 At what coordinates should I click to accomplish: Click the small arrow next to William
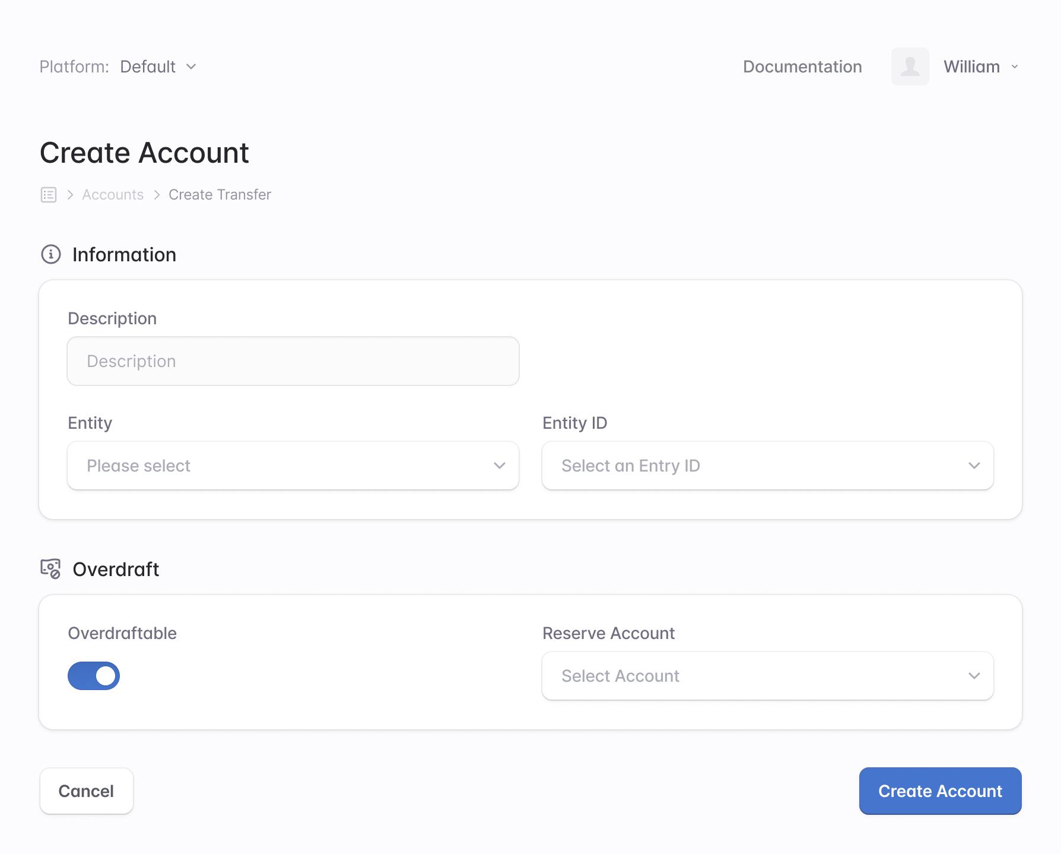(x=1015, y=67)
